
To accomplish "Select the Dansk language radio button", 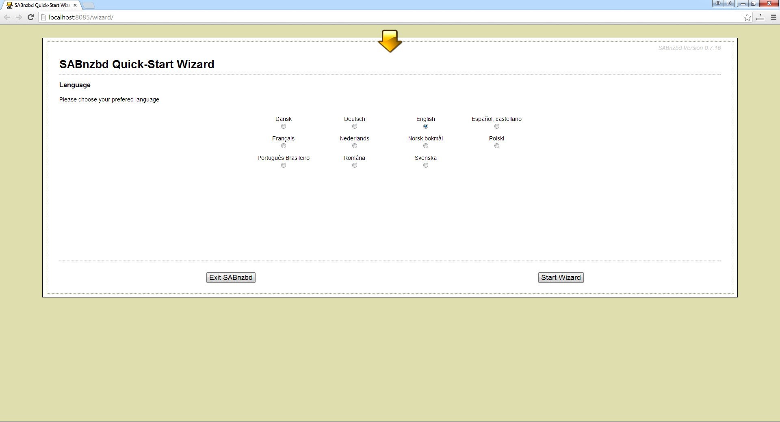I will tap(284, 126).
